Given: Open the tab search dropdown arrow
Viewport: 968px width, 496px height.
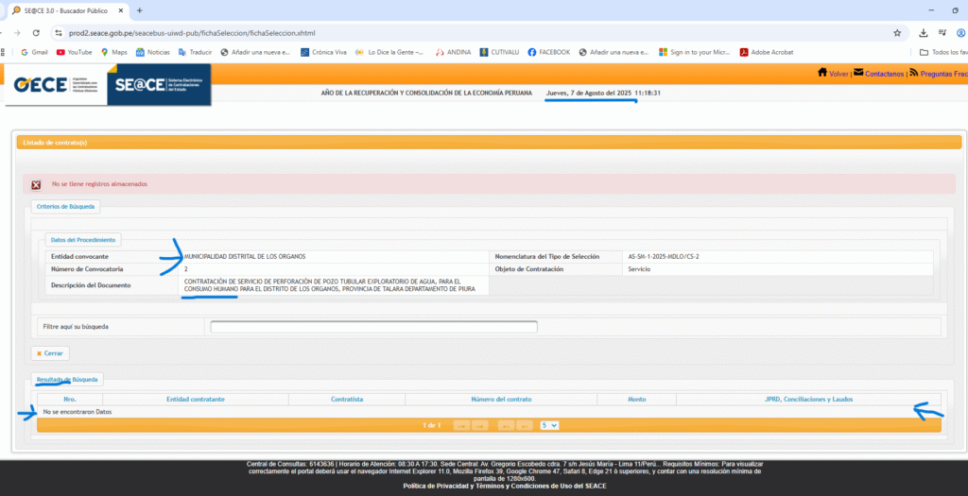Looking at the screenshot, I should (16, 10).
